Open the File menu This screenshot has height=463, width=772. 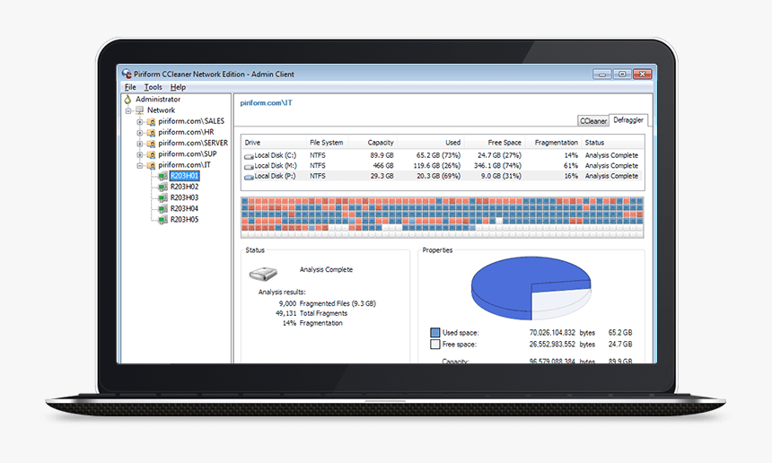(x=130, y=87)
